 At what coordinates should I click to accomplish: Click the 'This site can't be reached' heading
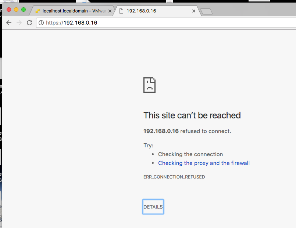tap(192, 115)
